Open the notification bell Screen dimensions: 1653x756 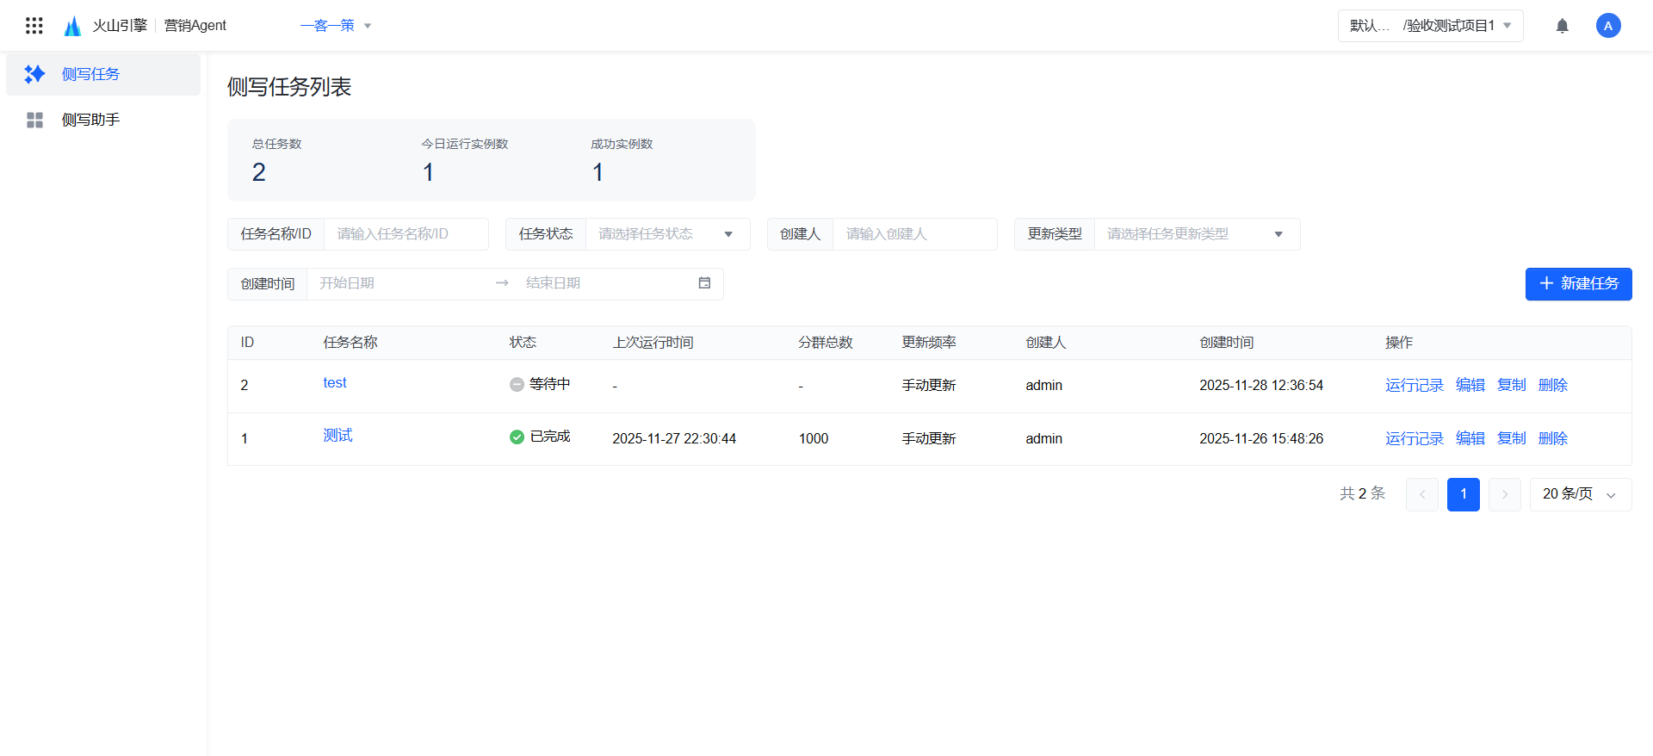(x=1562, y=26)
